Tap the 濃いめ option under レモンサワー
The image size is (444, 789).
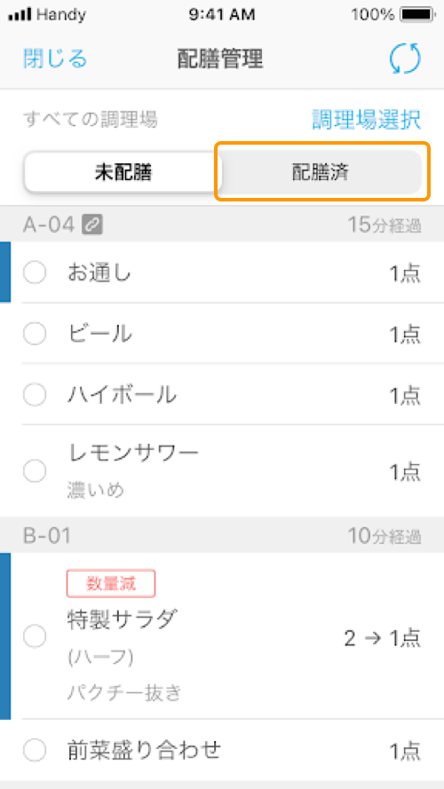click(x=95, y=490)
